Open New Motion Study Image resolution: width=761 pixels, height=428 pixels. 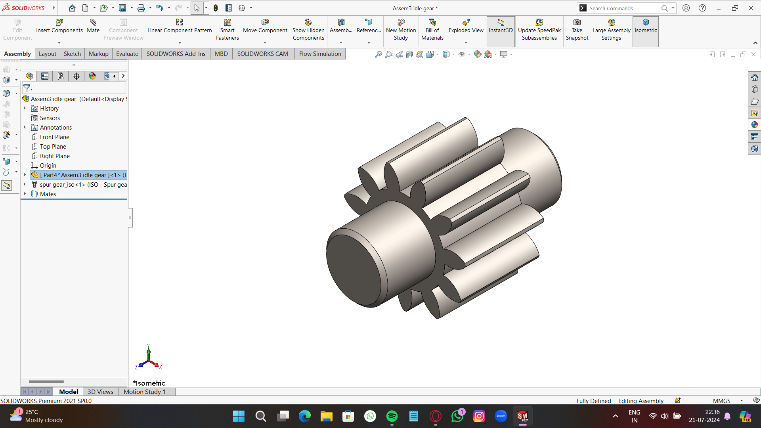pyautogui.click(x=401, y=30)
